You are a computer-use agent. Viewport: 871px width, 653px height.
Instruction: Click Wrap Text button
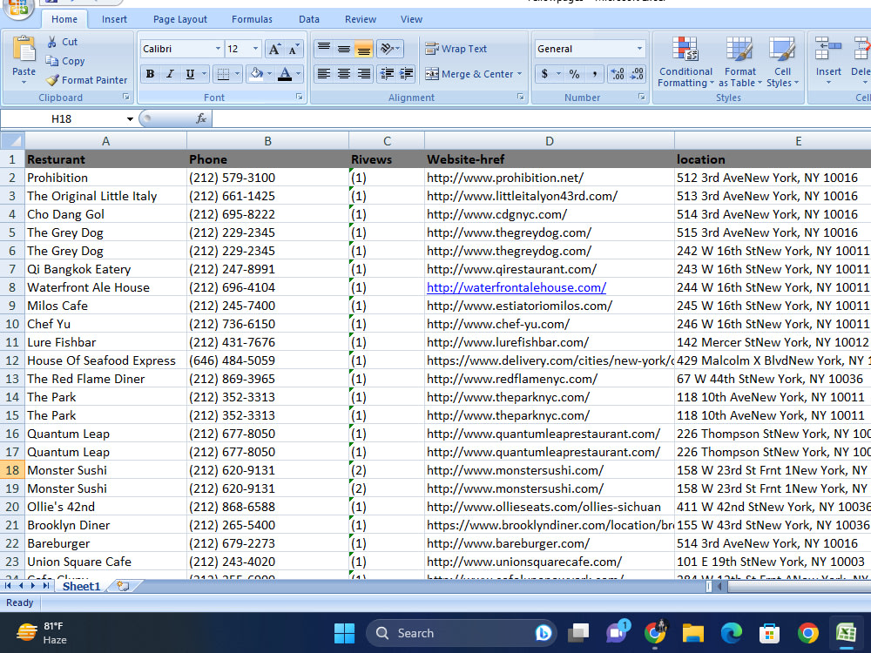tap(456, 49)
